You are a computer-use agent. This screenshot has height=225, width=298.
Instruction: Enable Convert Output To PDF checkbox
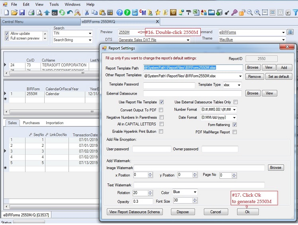(161, 110)
